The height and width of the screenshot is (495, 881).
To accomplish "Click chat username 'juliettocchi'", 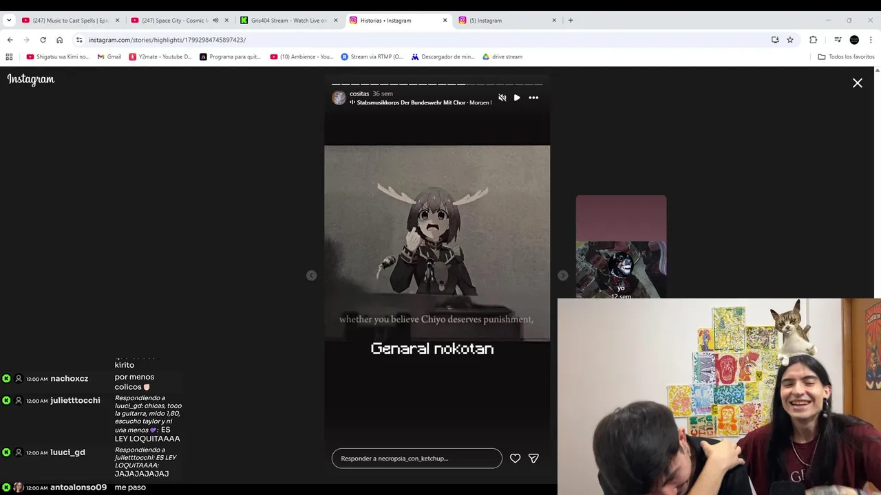I will [75, 401].
